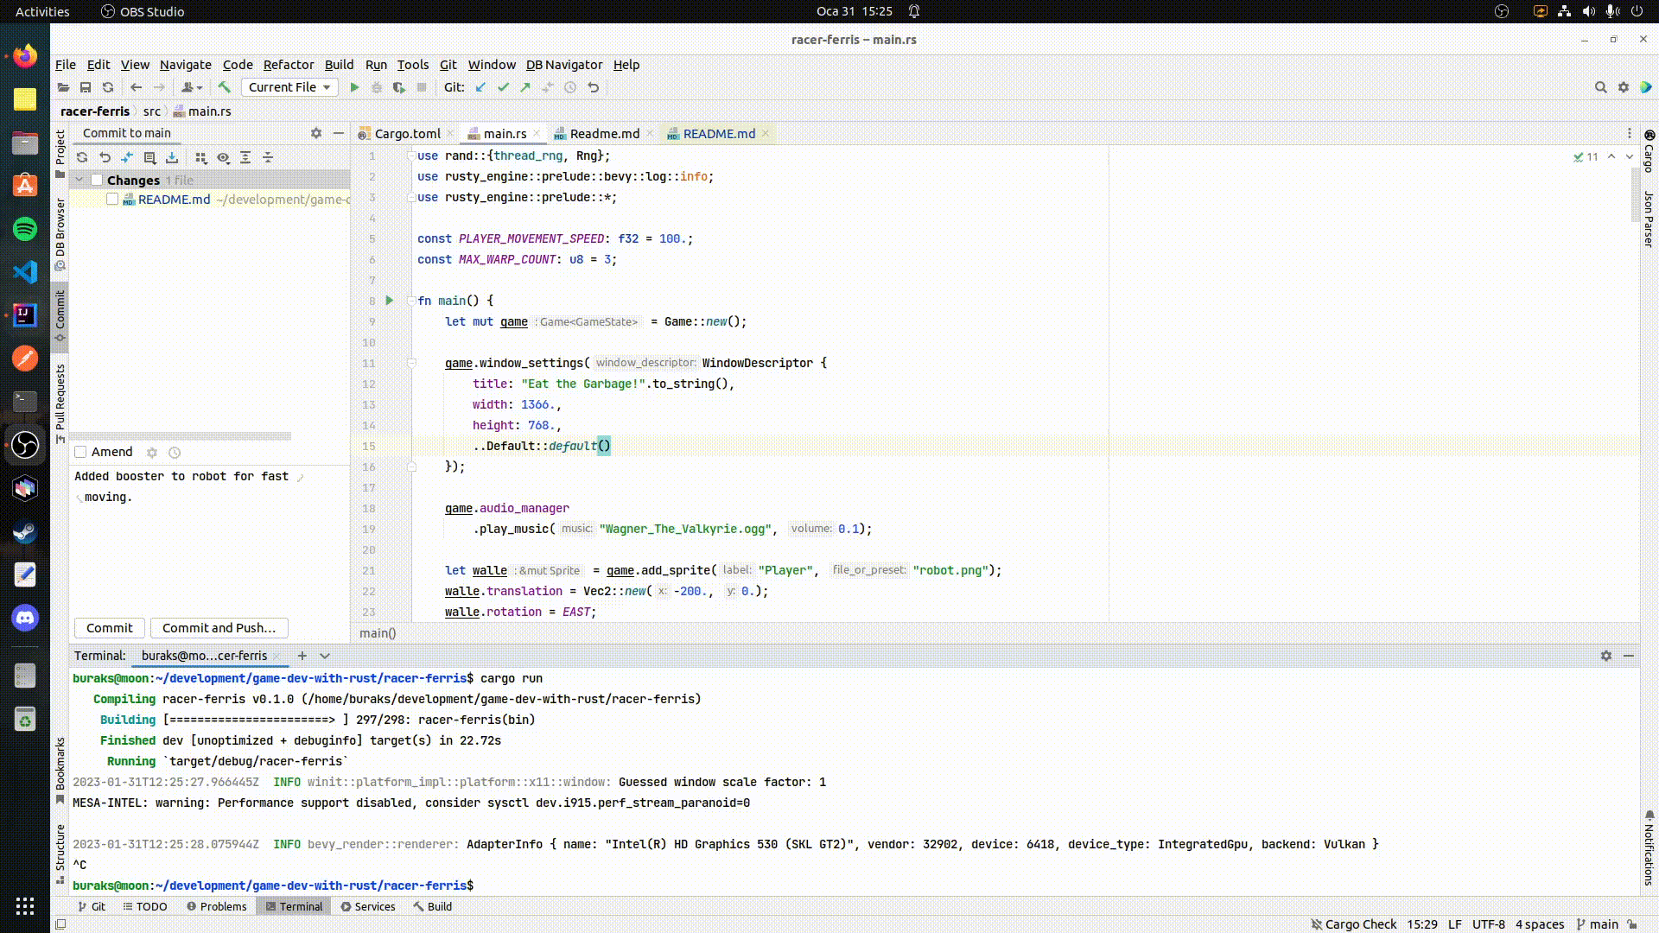The height and width of the screenshot is (933, 1659).
Task: Click Git push arrow icon
Action: click(x=525, y=87)
